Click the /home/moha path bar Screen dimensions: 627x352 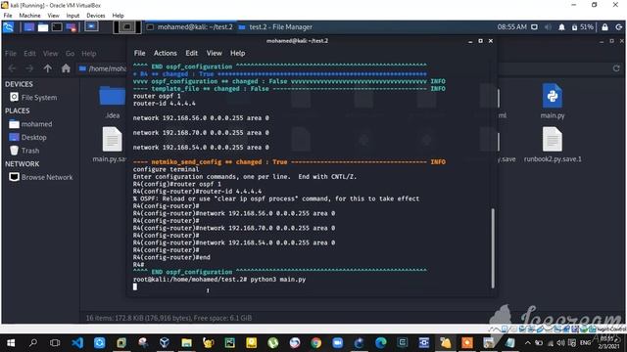[103, 68]
